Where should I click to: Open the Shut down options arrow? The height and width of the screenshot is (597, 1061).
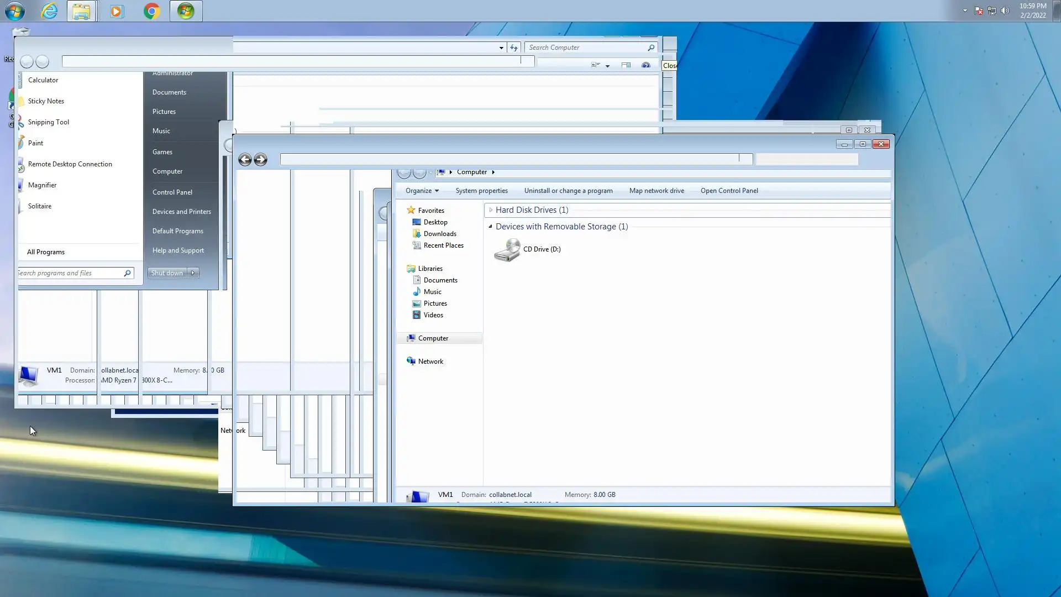tap(193, 273)
